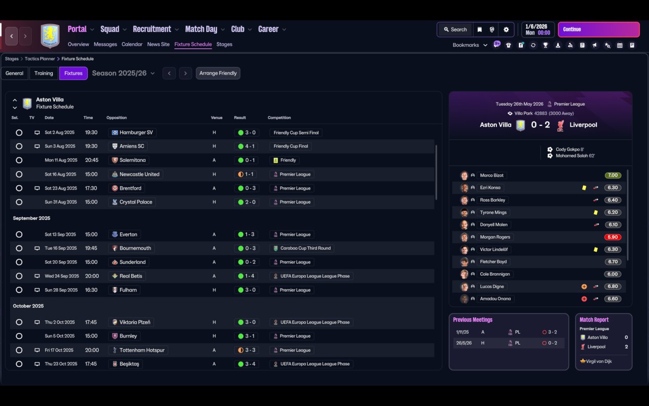Click the substitution arrow icon for Donyell Malen
The image size is (649, 406).
coord(596,225)
